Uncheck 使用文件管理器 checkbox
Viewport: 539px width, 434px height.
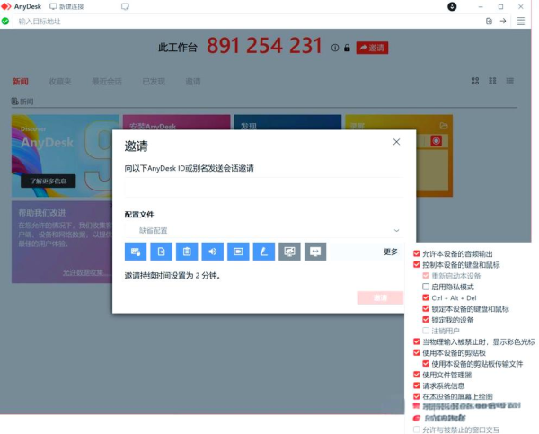point(416,375)
